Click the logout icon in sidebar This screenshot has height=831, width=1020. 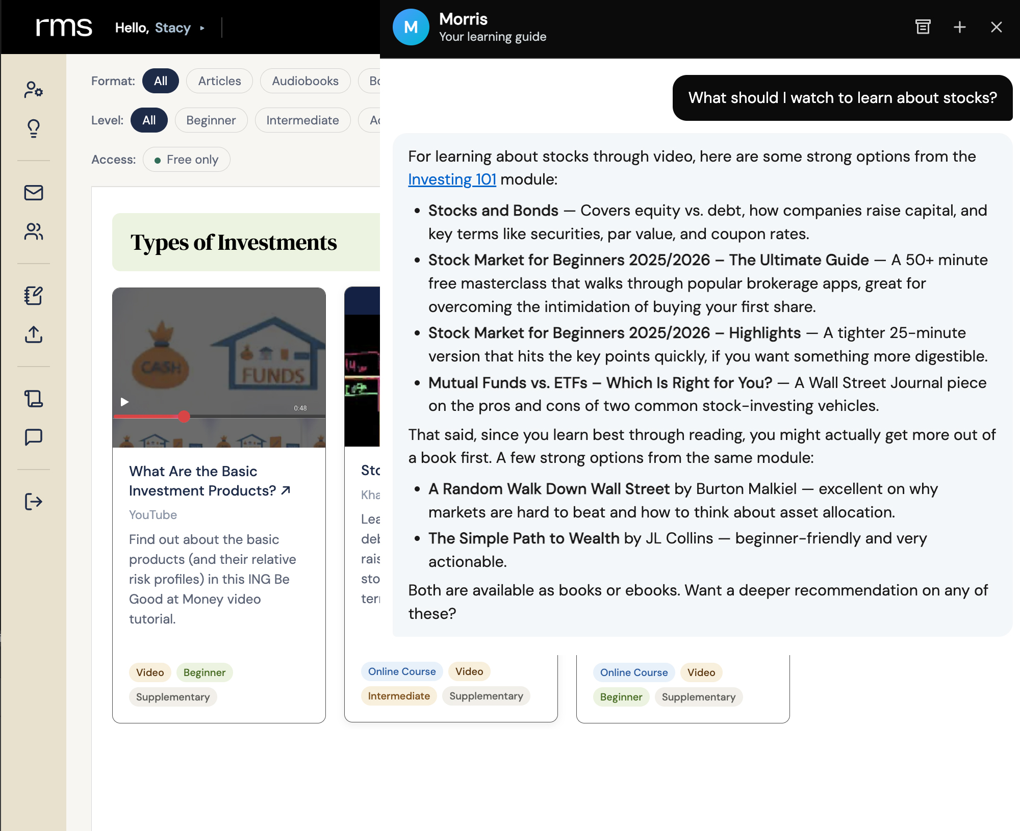pyautogui.click(x=34, y=502)
